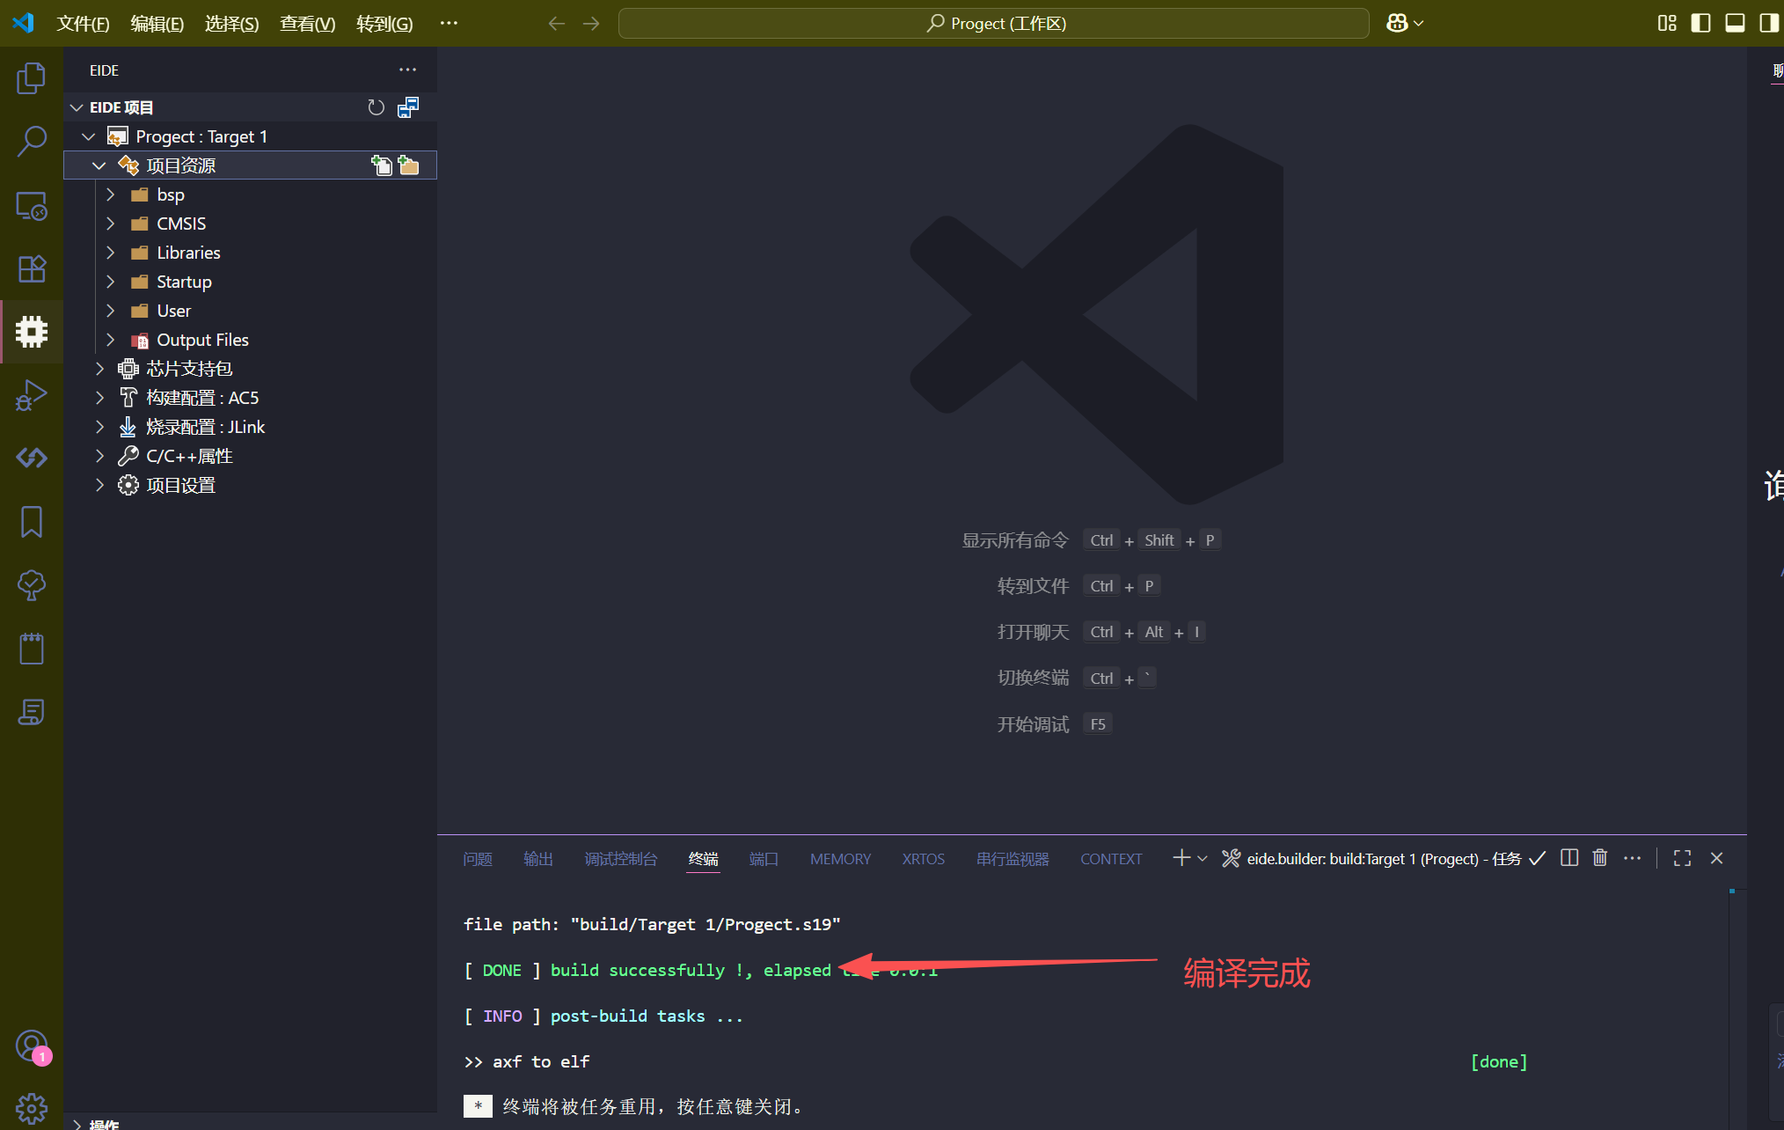The width and height of the screenshot is (1784, 1130).
Task: Open the 选择(S) menu
Action: coord(232,24)
